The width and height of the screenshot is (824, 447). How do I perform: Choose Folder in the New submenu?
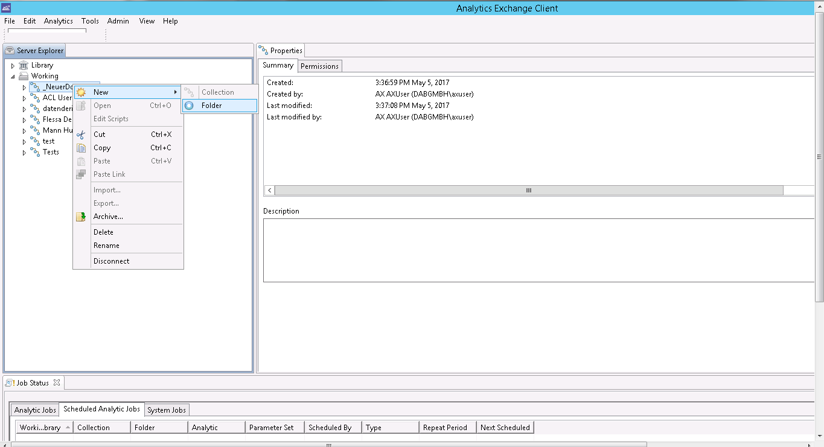click(x=220, y=106)
